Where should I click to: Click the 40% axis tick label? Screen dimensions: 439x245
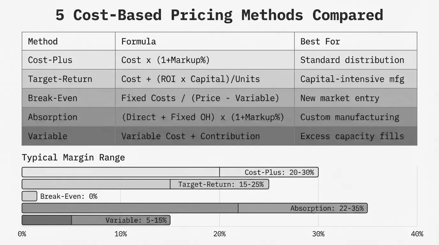point(417,234)
